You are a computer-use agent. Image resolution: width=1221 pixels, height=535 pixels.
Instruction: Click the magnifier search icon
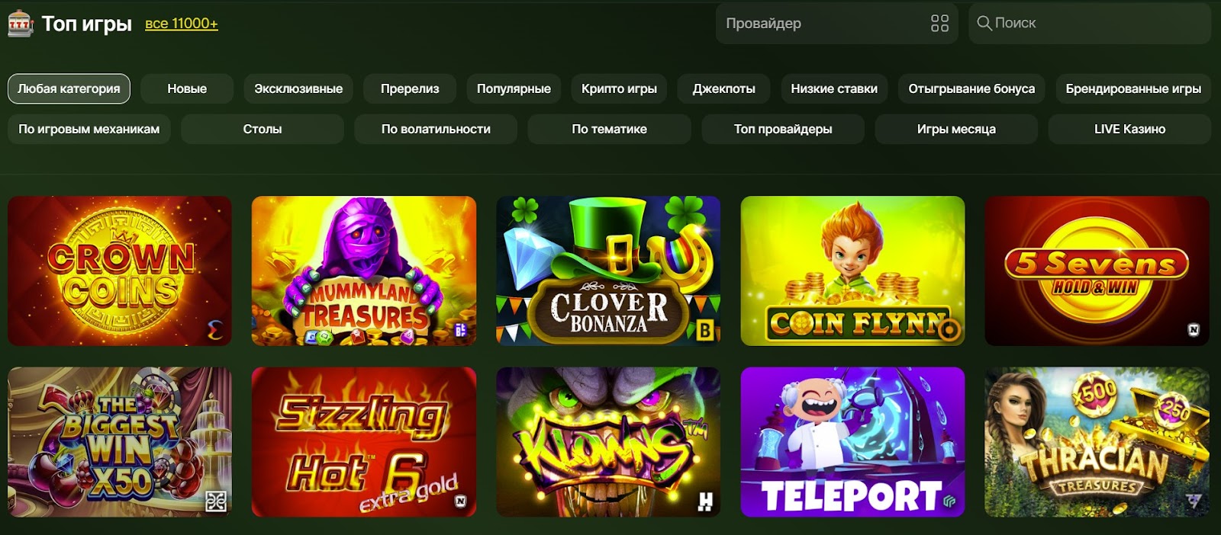pos(984,24)
